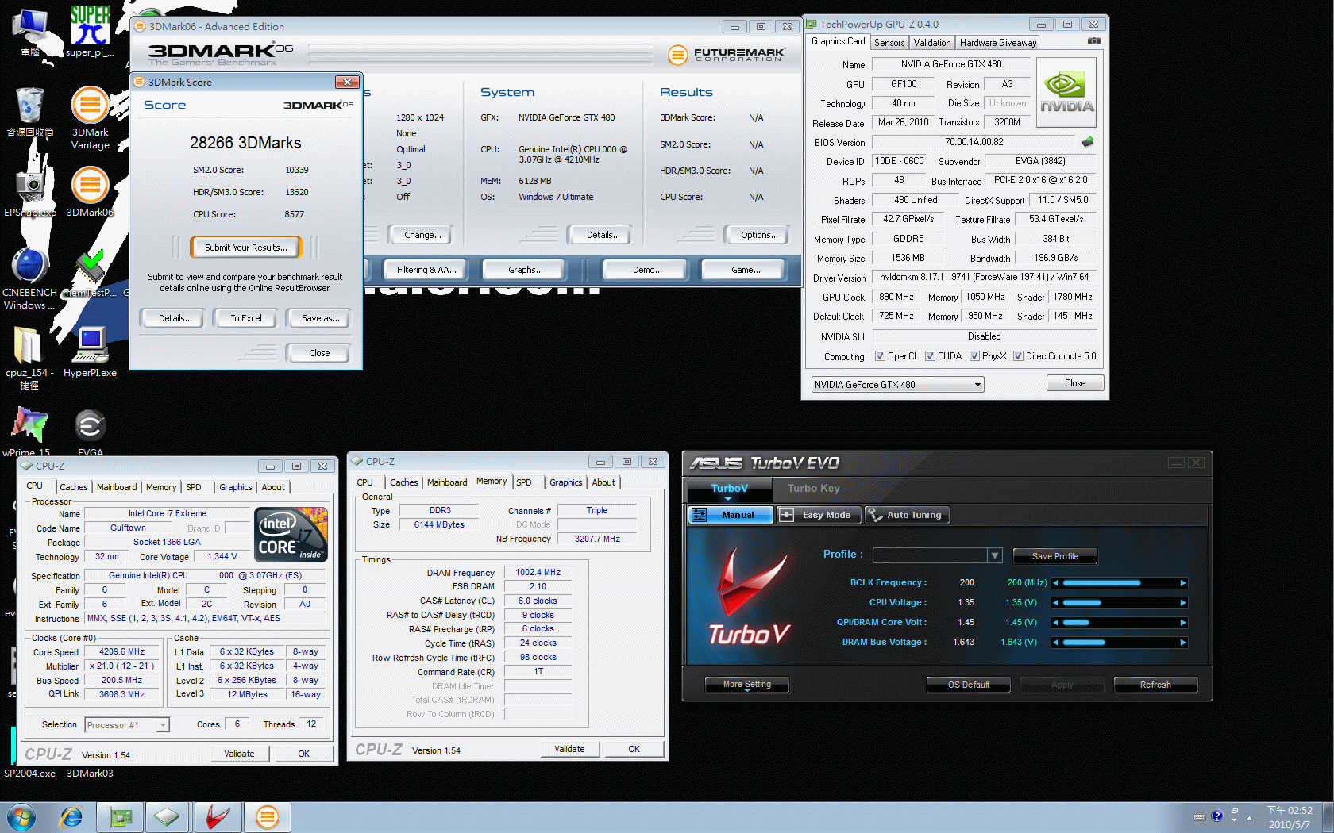Open the wPrime desktop icon

29,431
